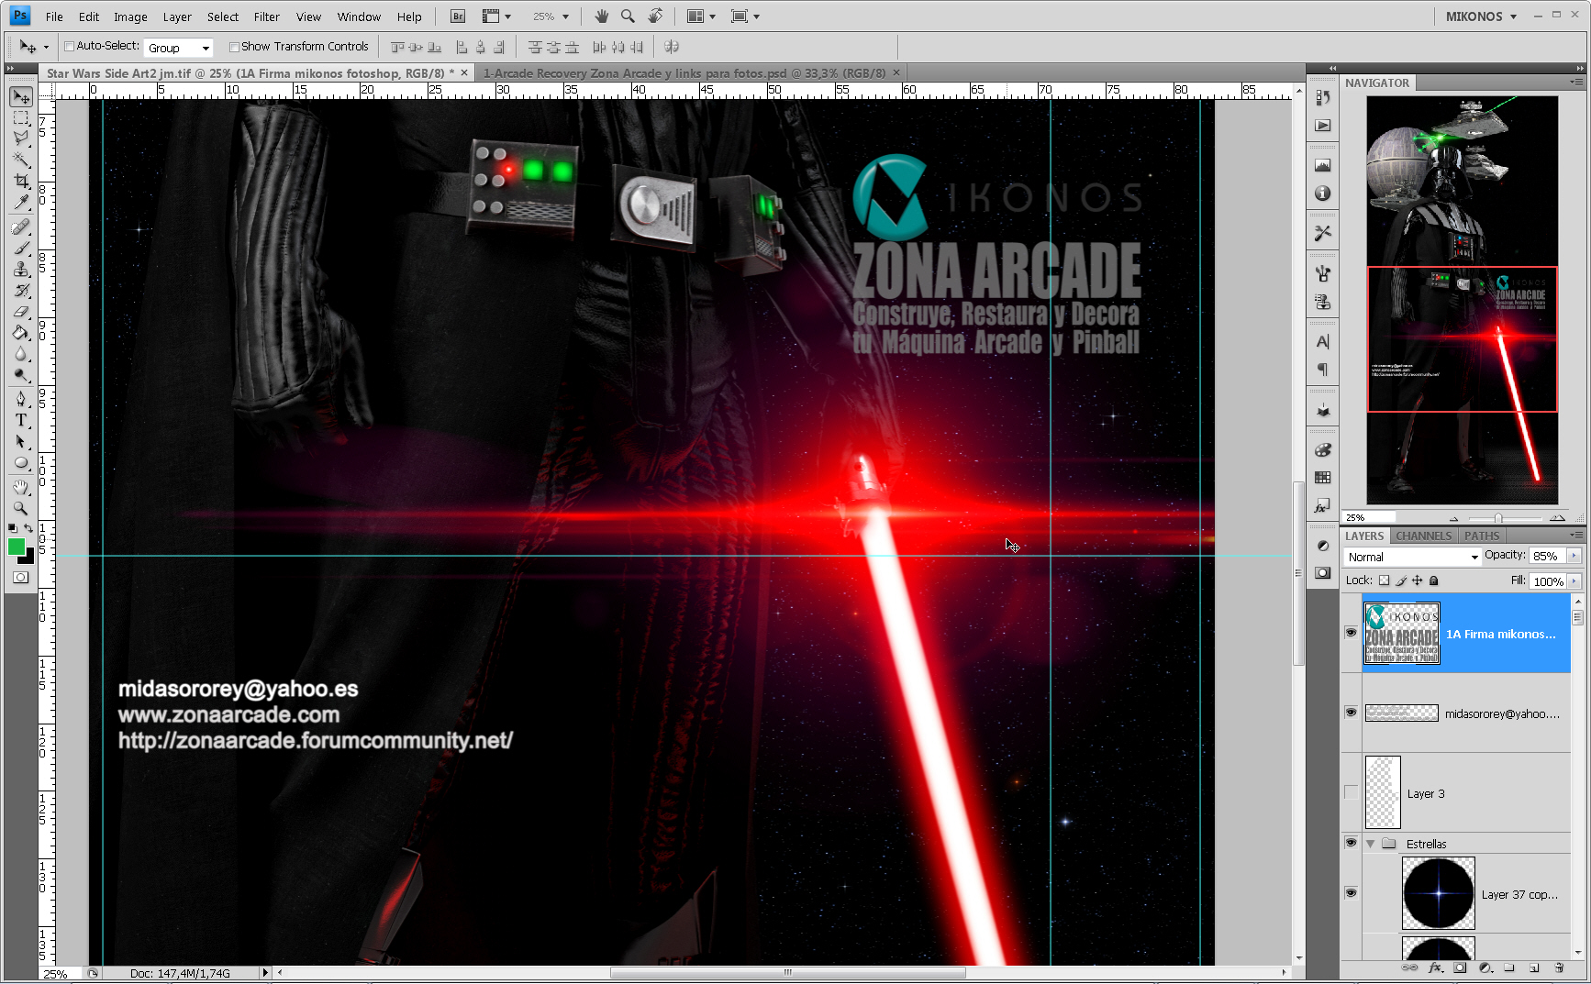Click the Rotate View tool in top bar
The height and width of the screenshot is (984, 1591).
coord(655,16)
